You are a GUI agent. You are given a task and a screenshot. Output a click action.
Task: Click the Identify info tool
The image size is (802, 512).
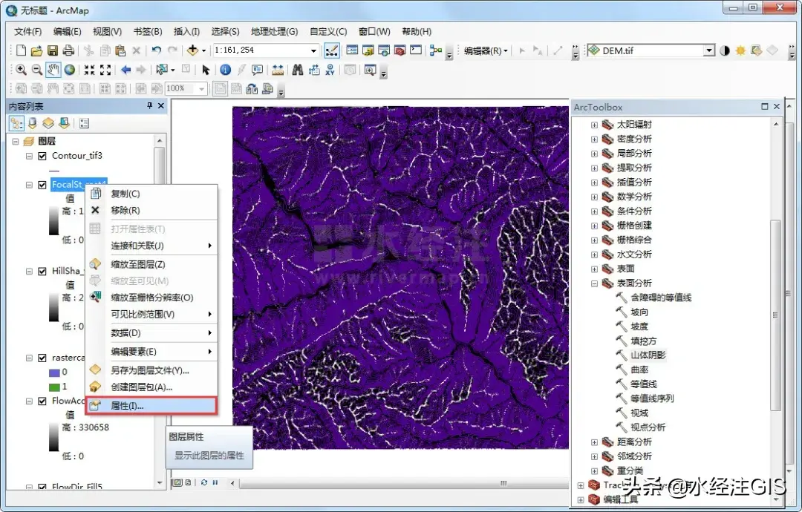coord(225,70)
